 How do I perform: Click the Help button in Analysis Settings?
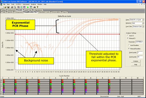(136, 64)
